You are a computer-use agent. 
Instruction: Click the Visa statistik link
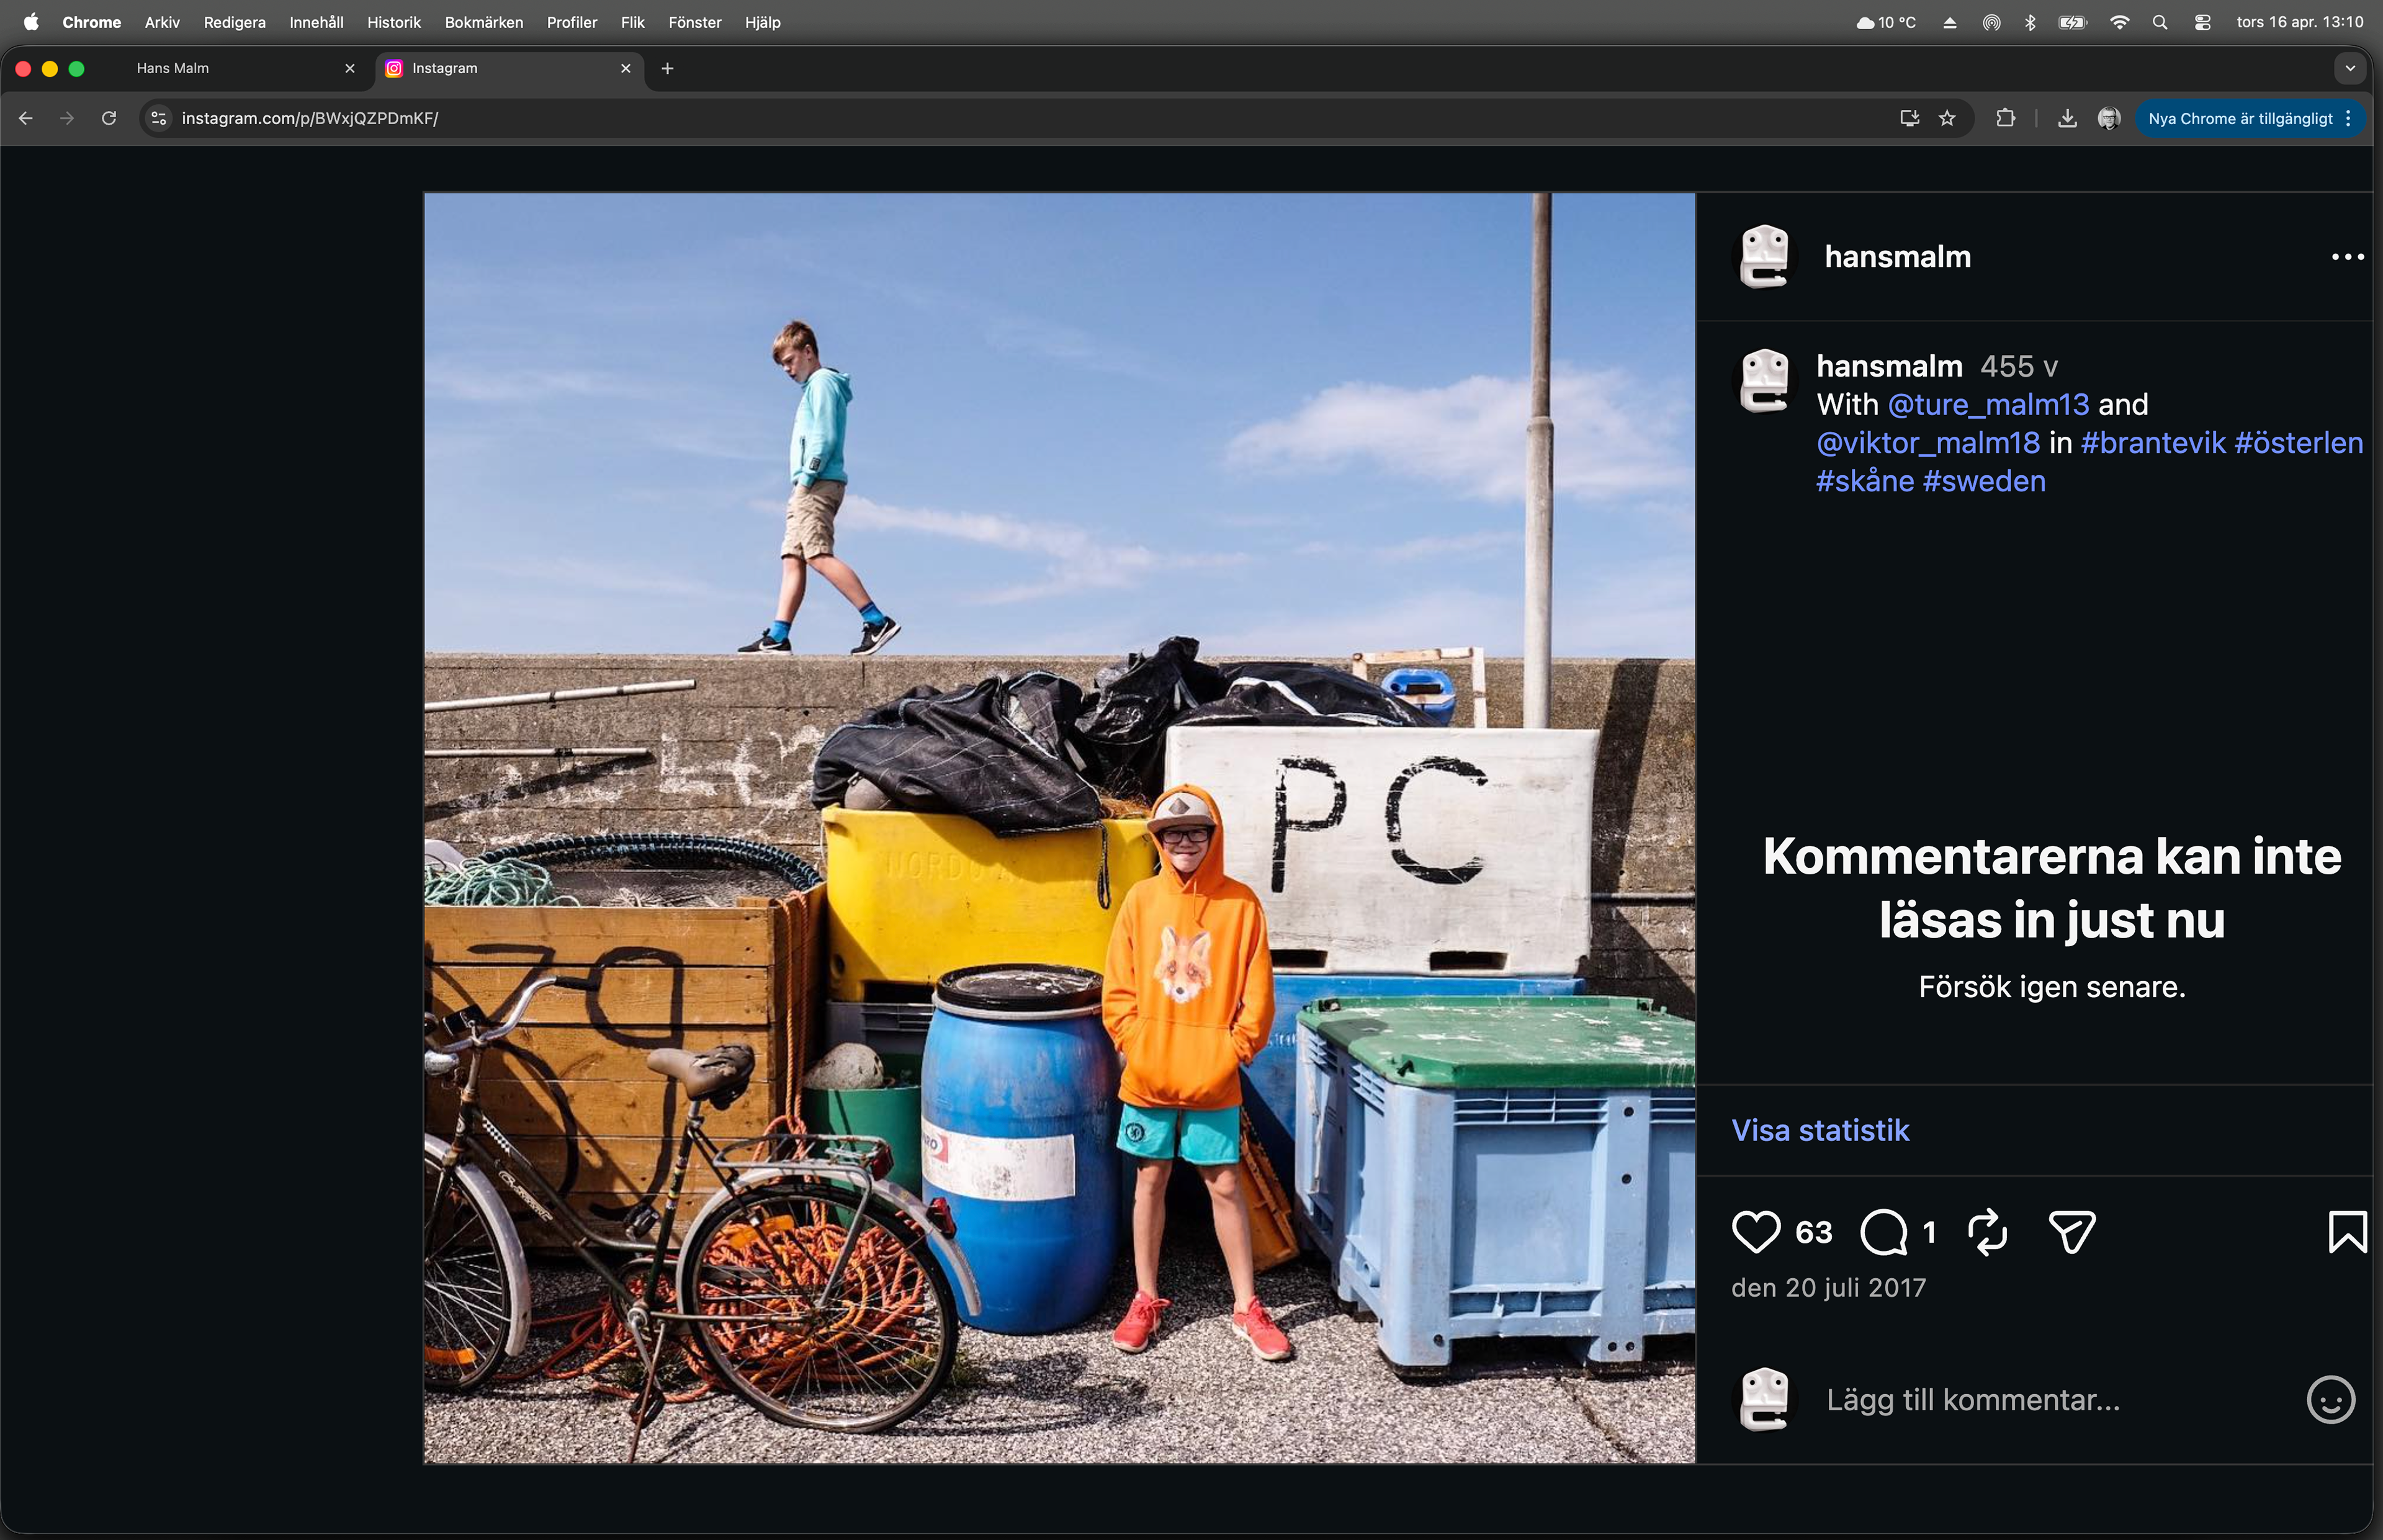1820,1130
